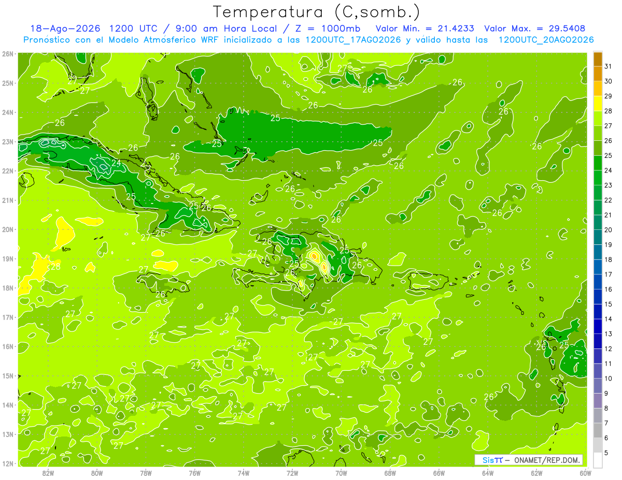Click the latitude label '18N'

click(x=8, y=288)
